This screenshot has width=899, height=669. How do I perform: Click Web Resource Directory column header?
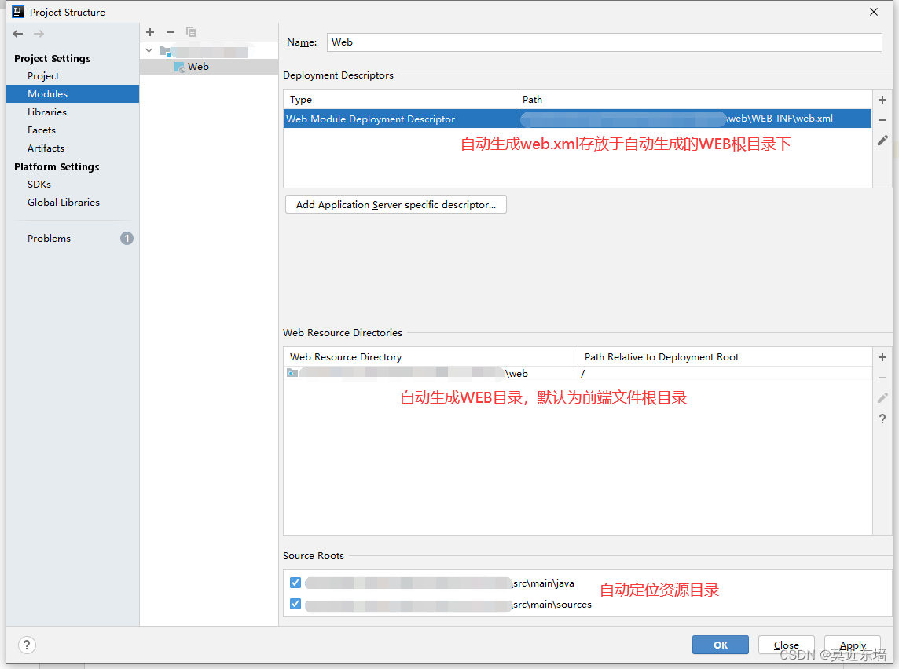[431, 356]
